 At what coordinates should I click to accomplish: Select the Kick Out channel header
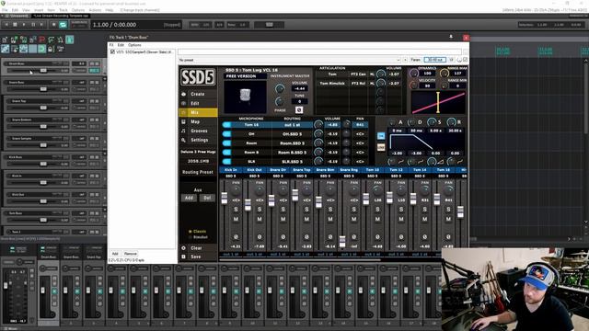coord(254,170)
